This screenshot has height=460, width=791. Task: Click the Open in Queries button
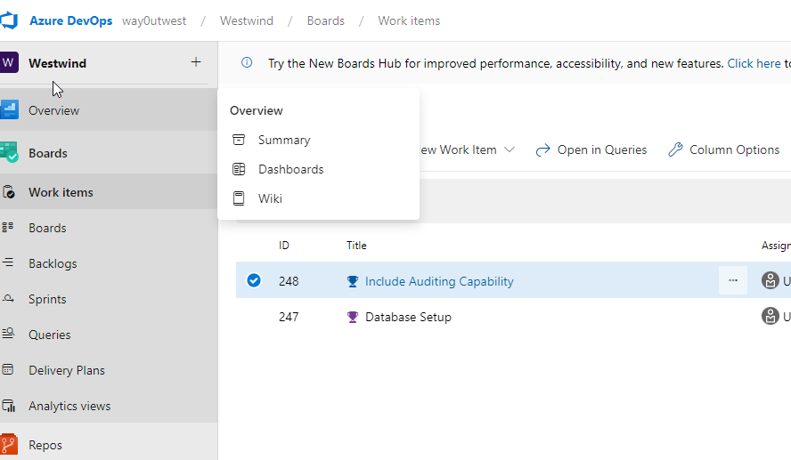pos(591,149)
